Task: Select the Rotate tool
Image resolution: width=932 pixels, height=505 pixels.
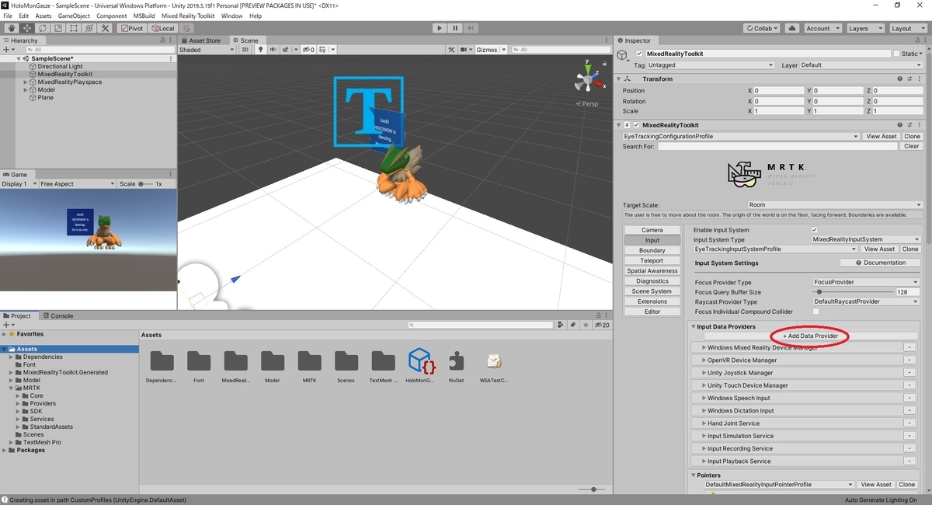Action: [42, 28]
